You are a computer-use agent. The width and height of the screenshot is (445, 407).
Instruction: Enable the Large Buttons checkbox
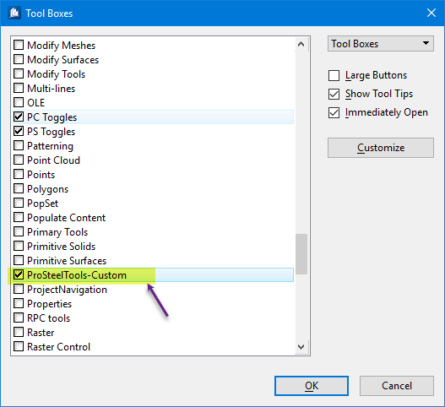click(x=334, y=75)
